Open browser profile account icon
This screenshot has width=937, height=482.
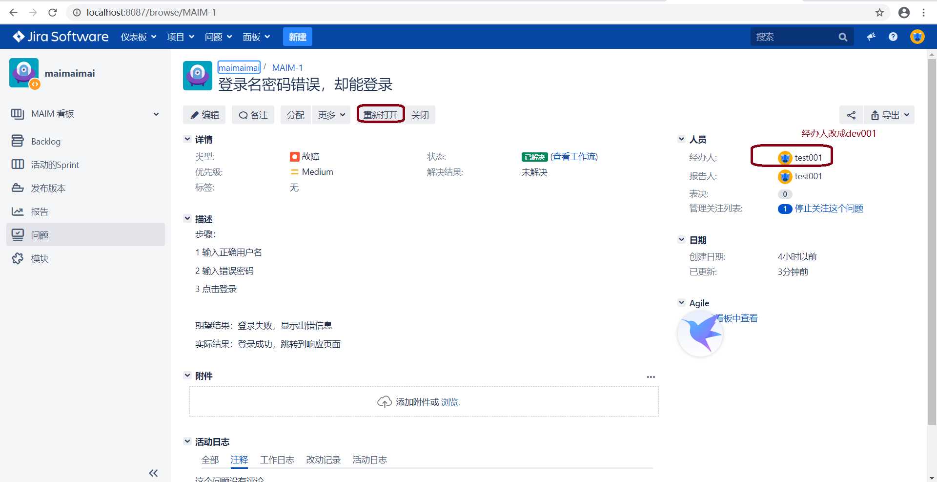pos(904,12)
